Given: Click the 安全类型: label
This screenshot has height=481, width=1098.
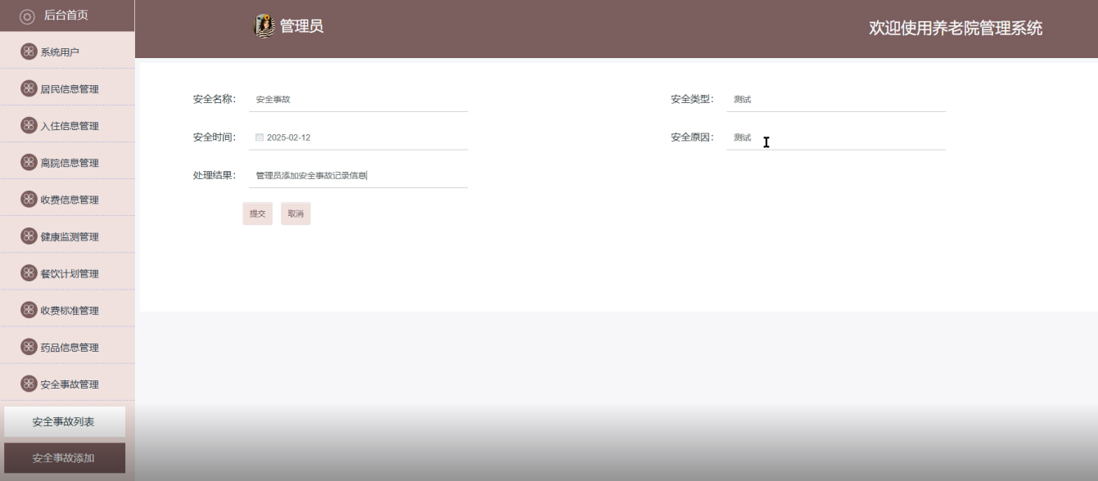Looking at the screenshot, I should [693, 99].
